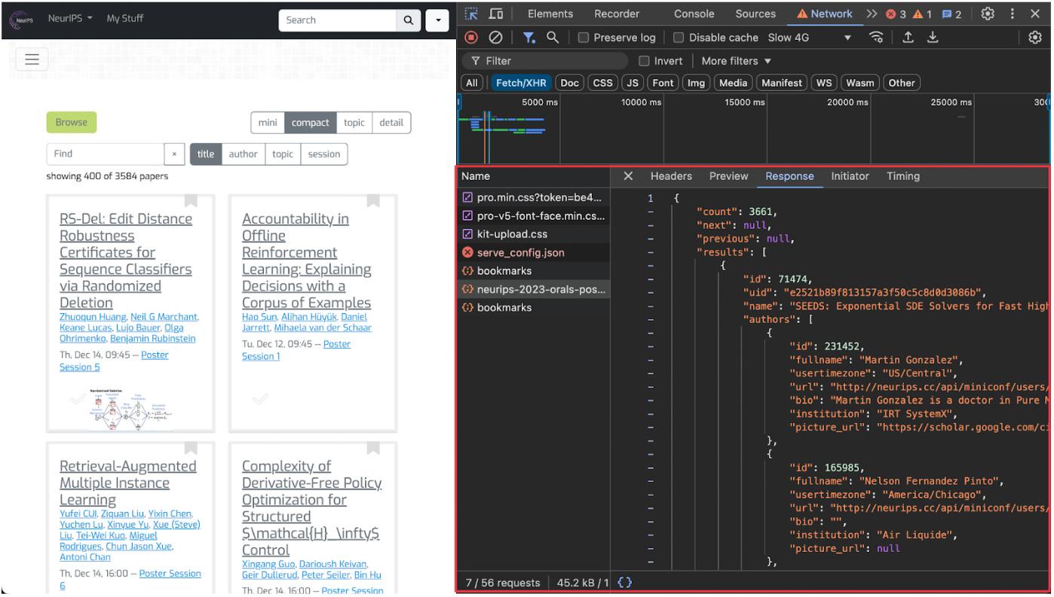Viewport: 1054px width, 597px height.
Task: Open Neil G Marchant author link
Action: 164,317
